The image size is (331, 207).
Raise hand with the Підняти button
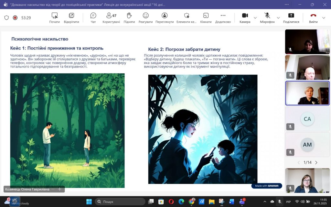tap(129, 17)
